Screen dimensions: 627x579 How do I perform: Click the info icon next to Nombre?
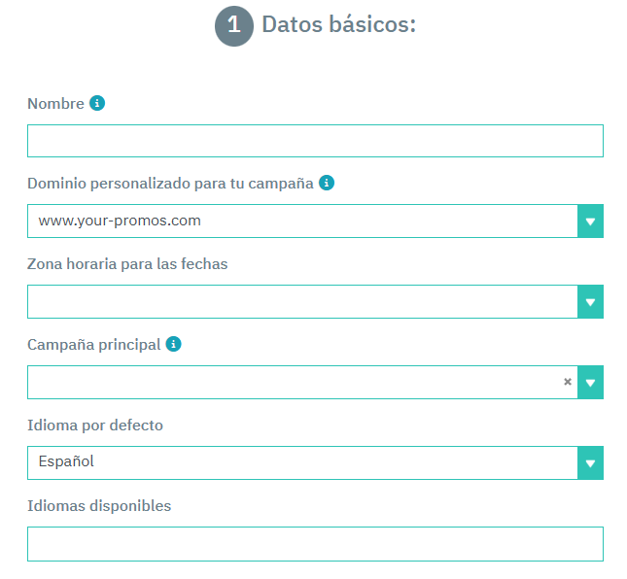pos(97,103)
